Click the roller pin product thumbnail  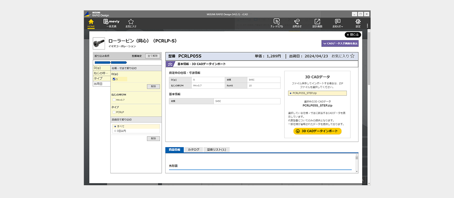click(99, 43)
